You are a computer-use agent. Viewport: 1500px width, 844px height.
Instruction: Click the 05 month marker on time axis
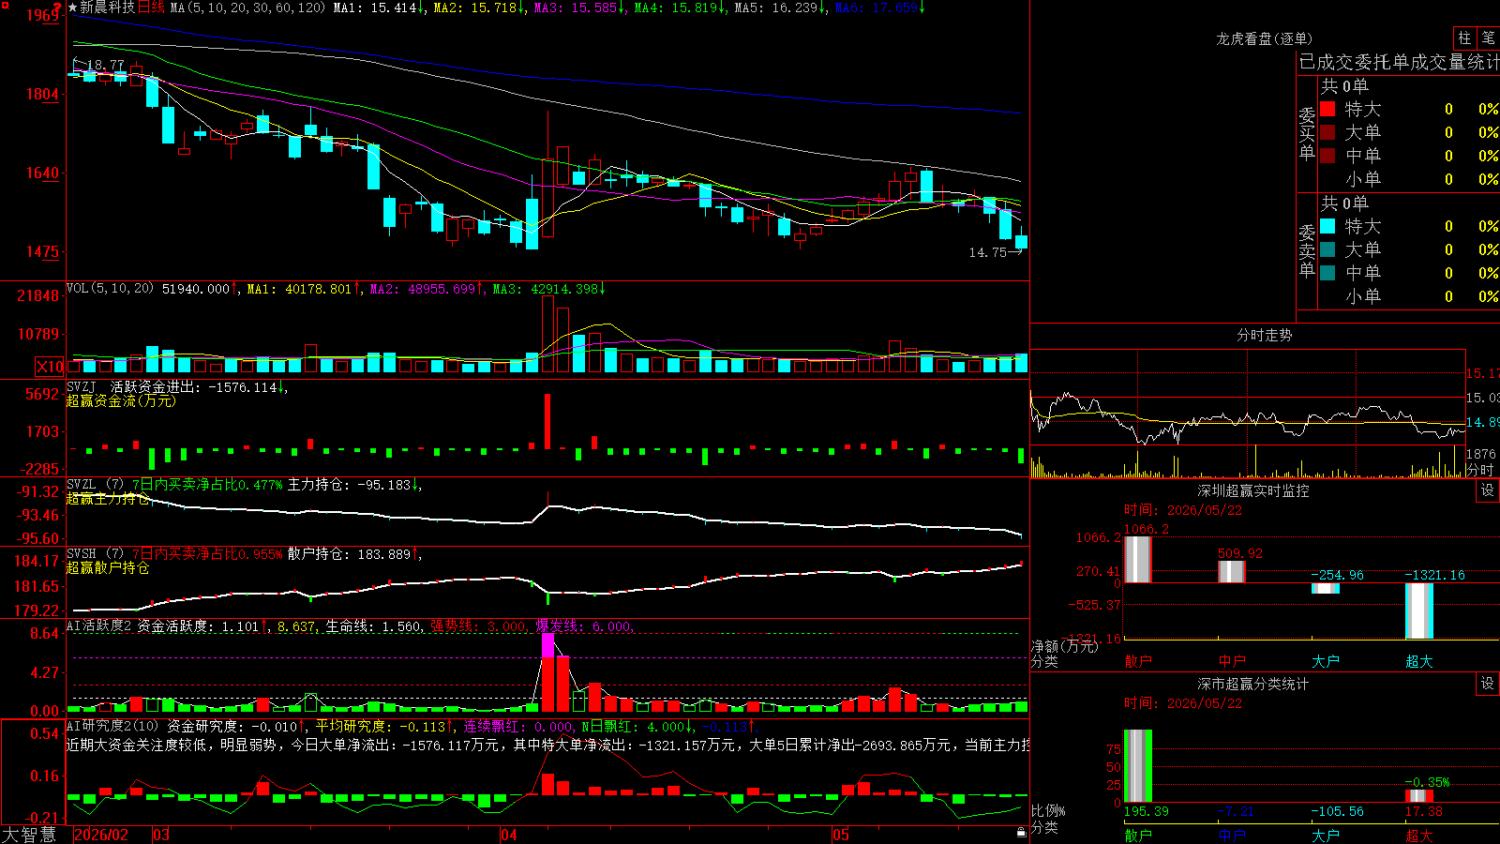(841, 835)
